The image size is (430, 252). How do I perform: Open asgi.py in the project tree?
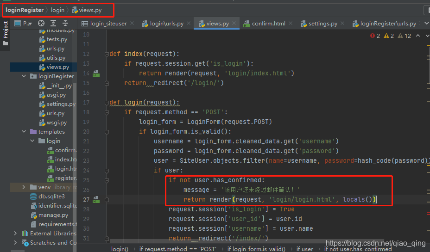click(53, 95)
